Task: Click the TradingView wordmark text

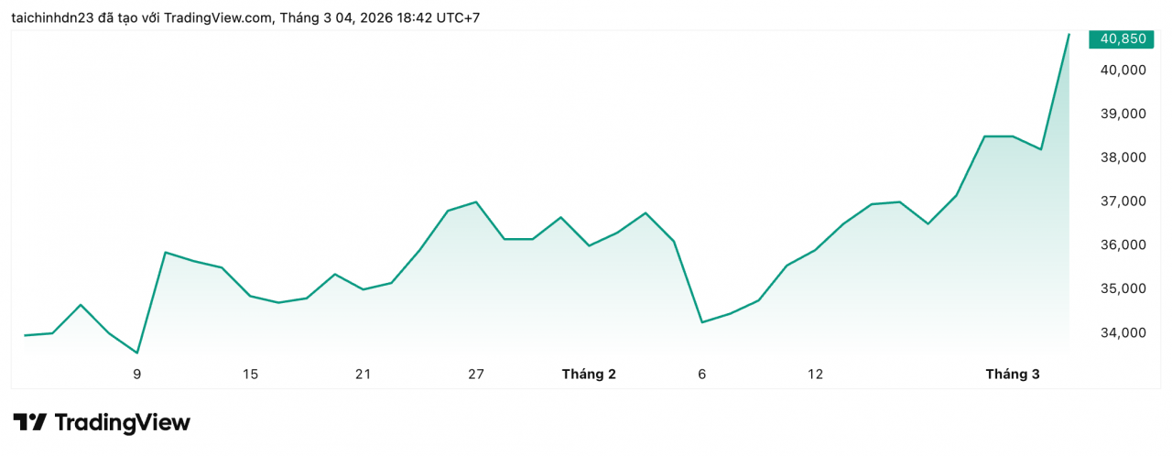Action: [123, 422]
